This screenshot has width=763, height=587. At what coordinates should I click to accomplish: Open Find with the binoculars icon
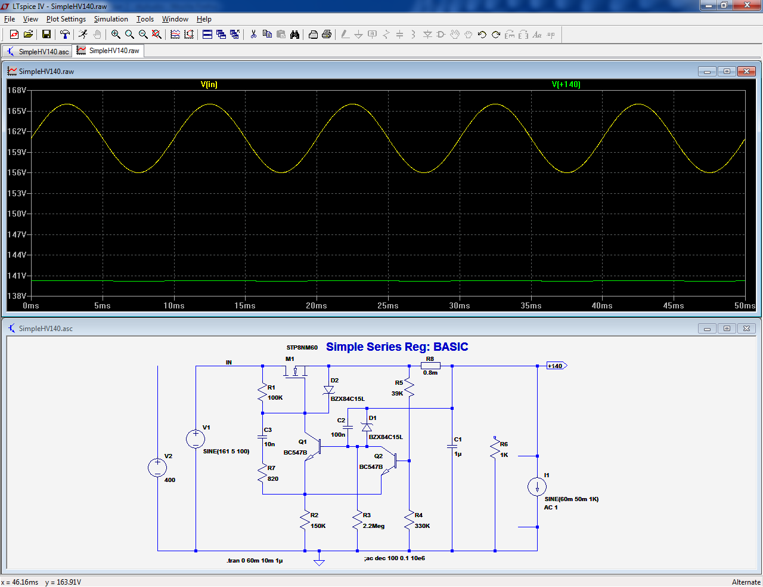tap(294, 35)
